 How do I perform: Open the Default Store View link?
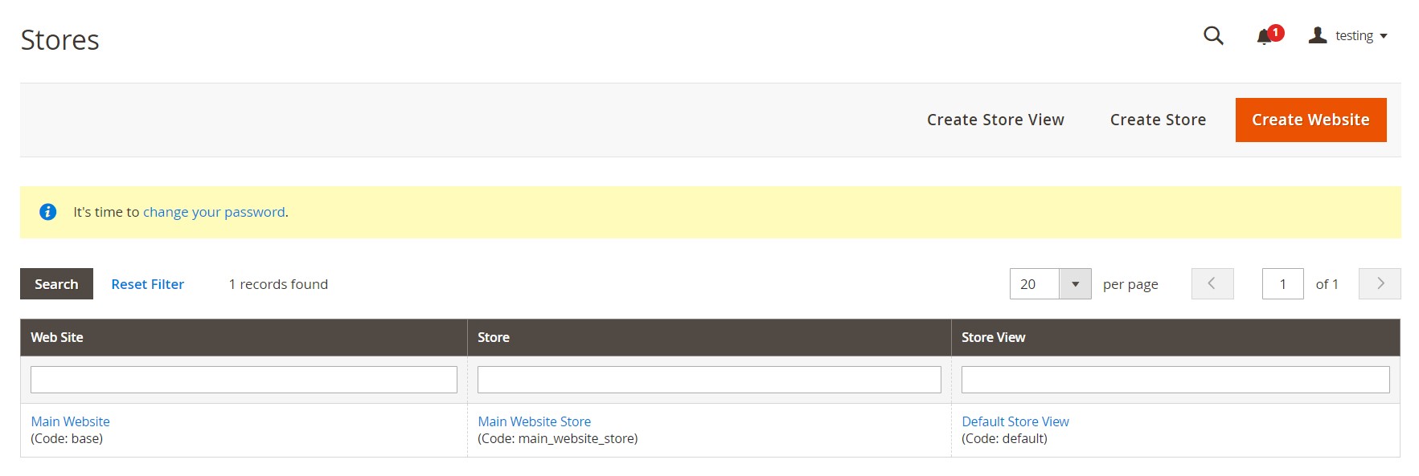[x=1015, y=421]
